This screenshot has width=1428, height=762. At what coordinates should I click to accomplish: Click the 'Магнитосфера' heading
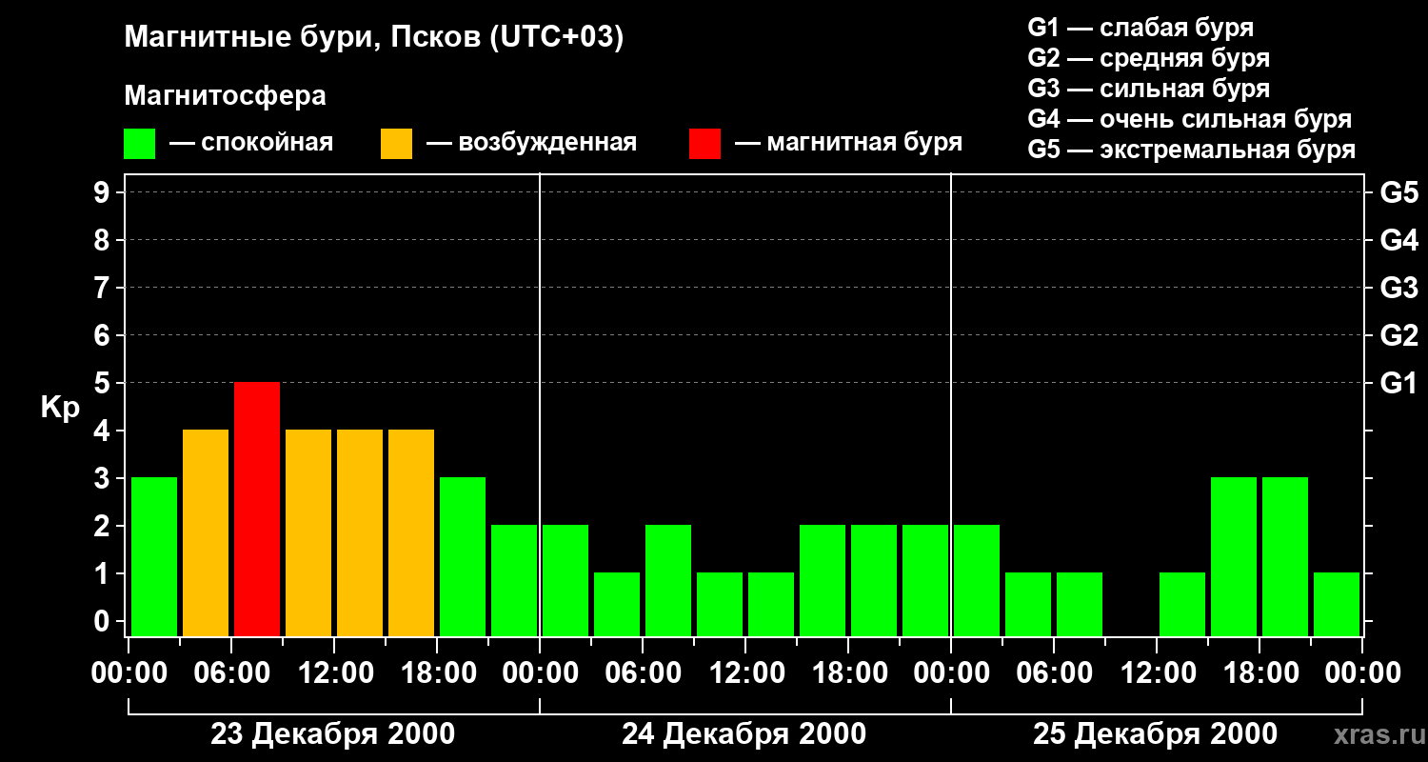click(225, 96)
